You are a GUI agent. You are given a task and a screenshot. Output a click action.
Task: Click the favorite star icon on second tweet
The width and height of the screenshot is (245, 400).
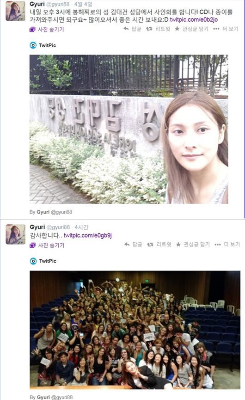(178, 244)
